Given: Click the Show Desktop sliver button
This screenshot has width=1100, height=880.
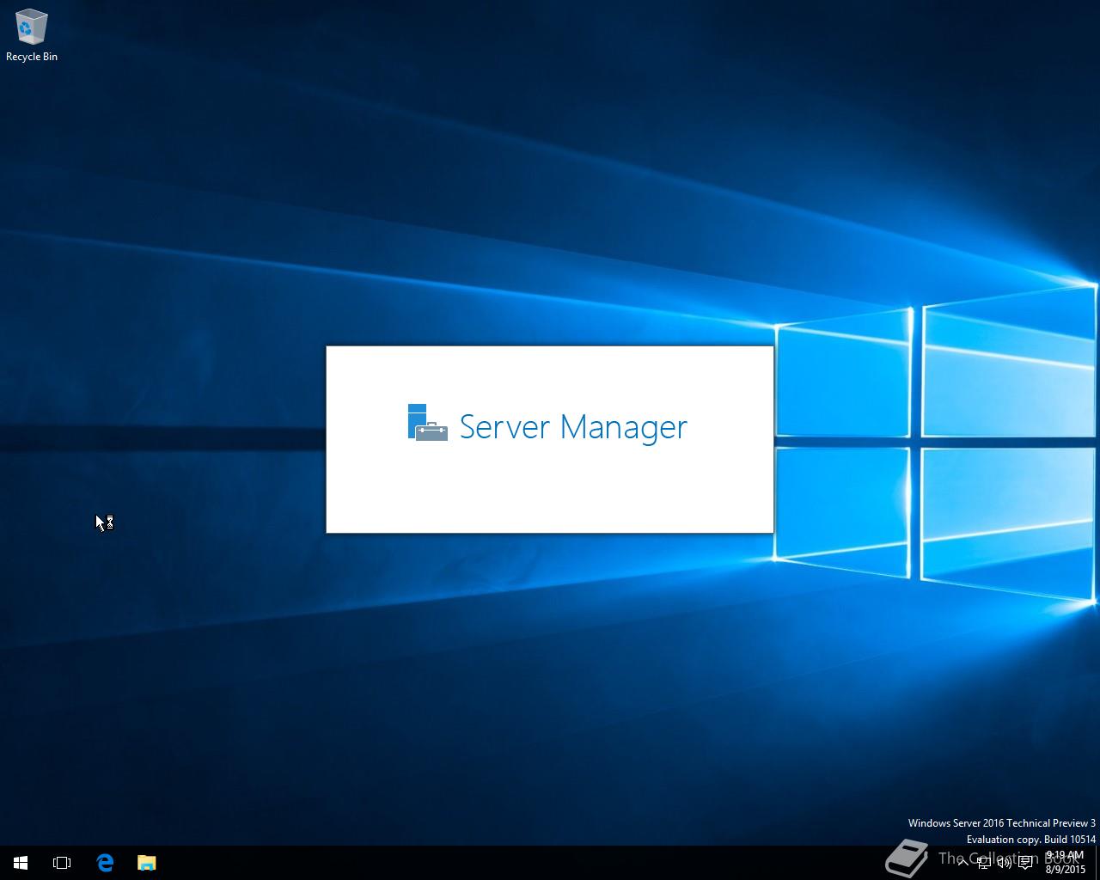Looking at the screenshot, I should 1097,863.
